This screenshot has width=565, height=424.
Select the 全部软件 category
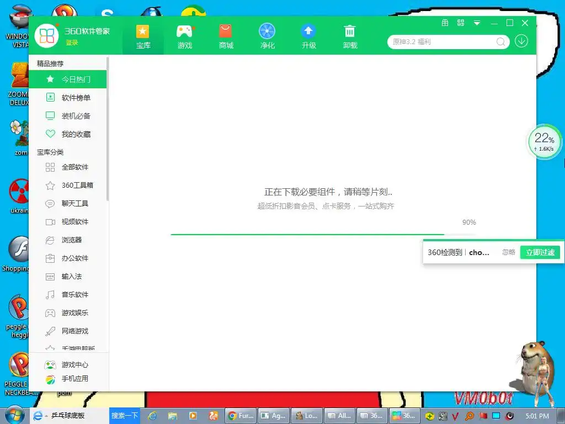[x=68, y=167]
